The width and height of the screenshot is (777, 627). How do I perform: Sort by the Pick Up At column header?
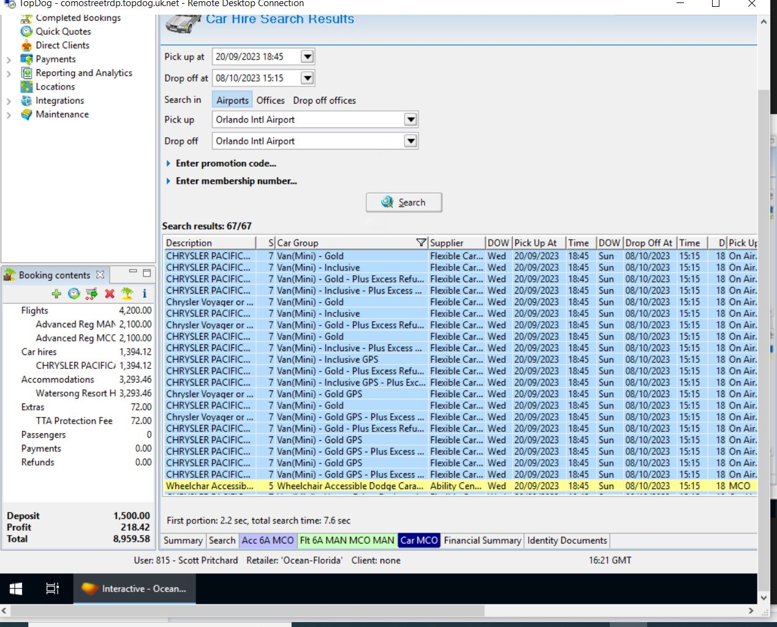tap(538, 243)
